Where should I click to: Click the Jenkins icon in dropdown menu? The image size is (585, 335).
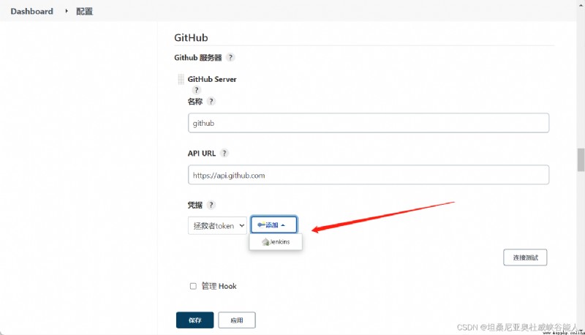click(x=265, y=242)
